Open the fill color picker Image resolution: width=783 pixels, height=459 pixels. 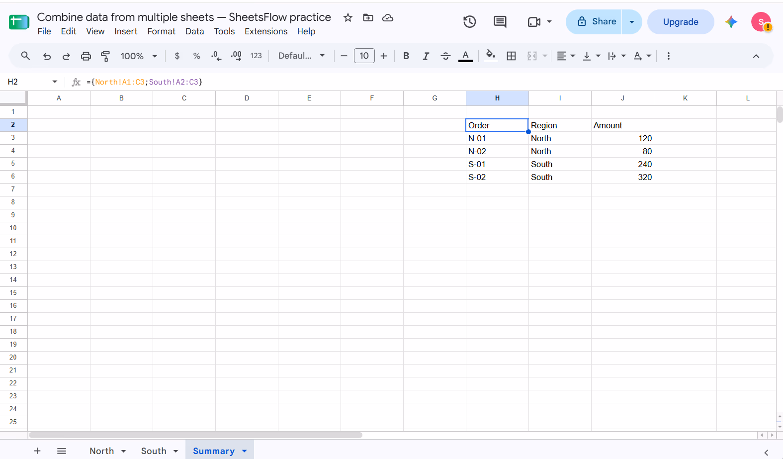pos(491,56)
